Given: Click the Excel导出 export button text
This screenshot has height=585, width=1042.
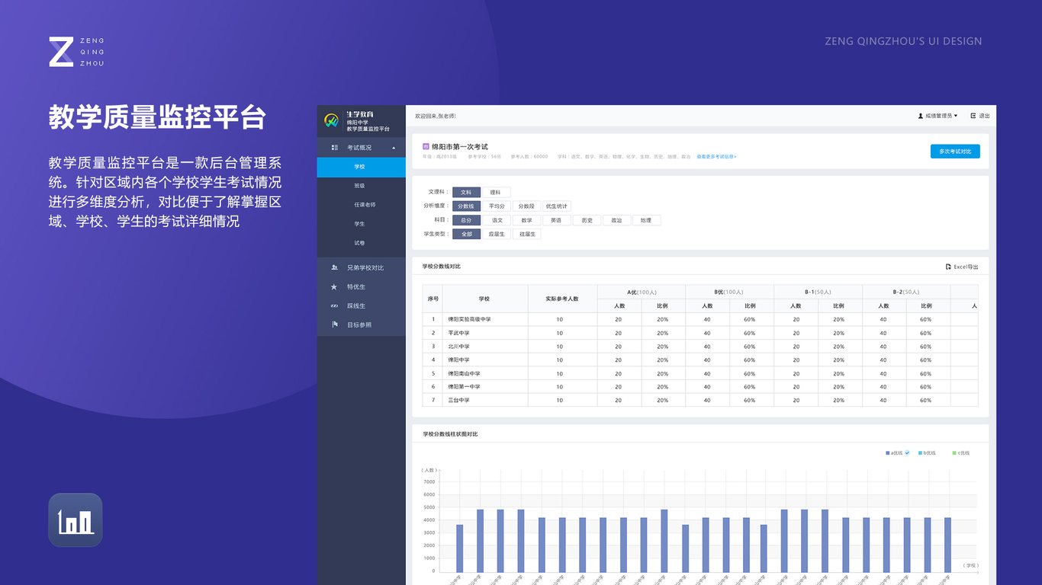Looking at the screenshot, I should pos(966,267).
